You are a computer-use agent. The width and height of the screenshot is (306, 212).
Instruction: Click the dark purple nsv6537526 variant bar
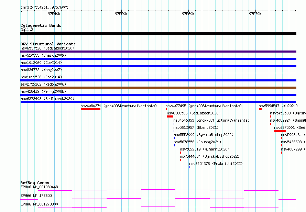click(x=158, y=52)
